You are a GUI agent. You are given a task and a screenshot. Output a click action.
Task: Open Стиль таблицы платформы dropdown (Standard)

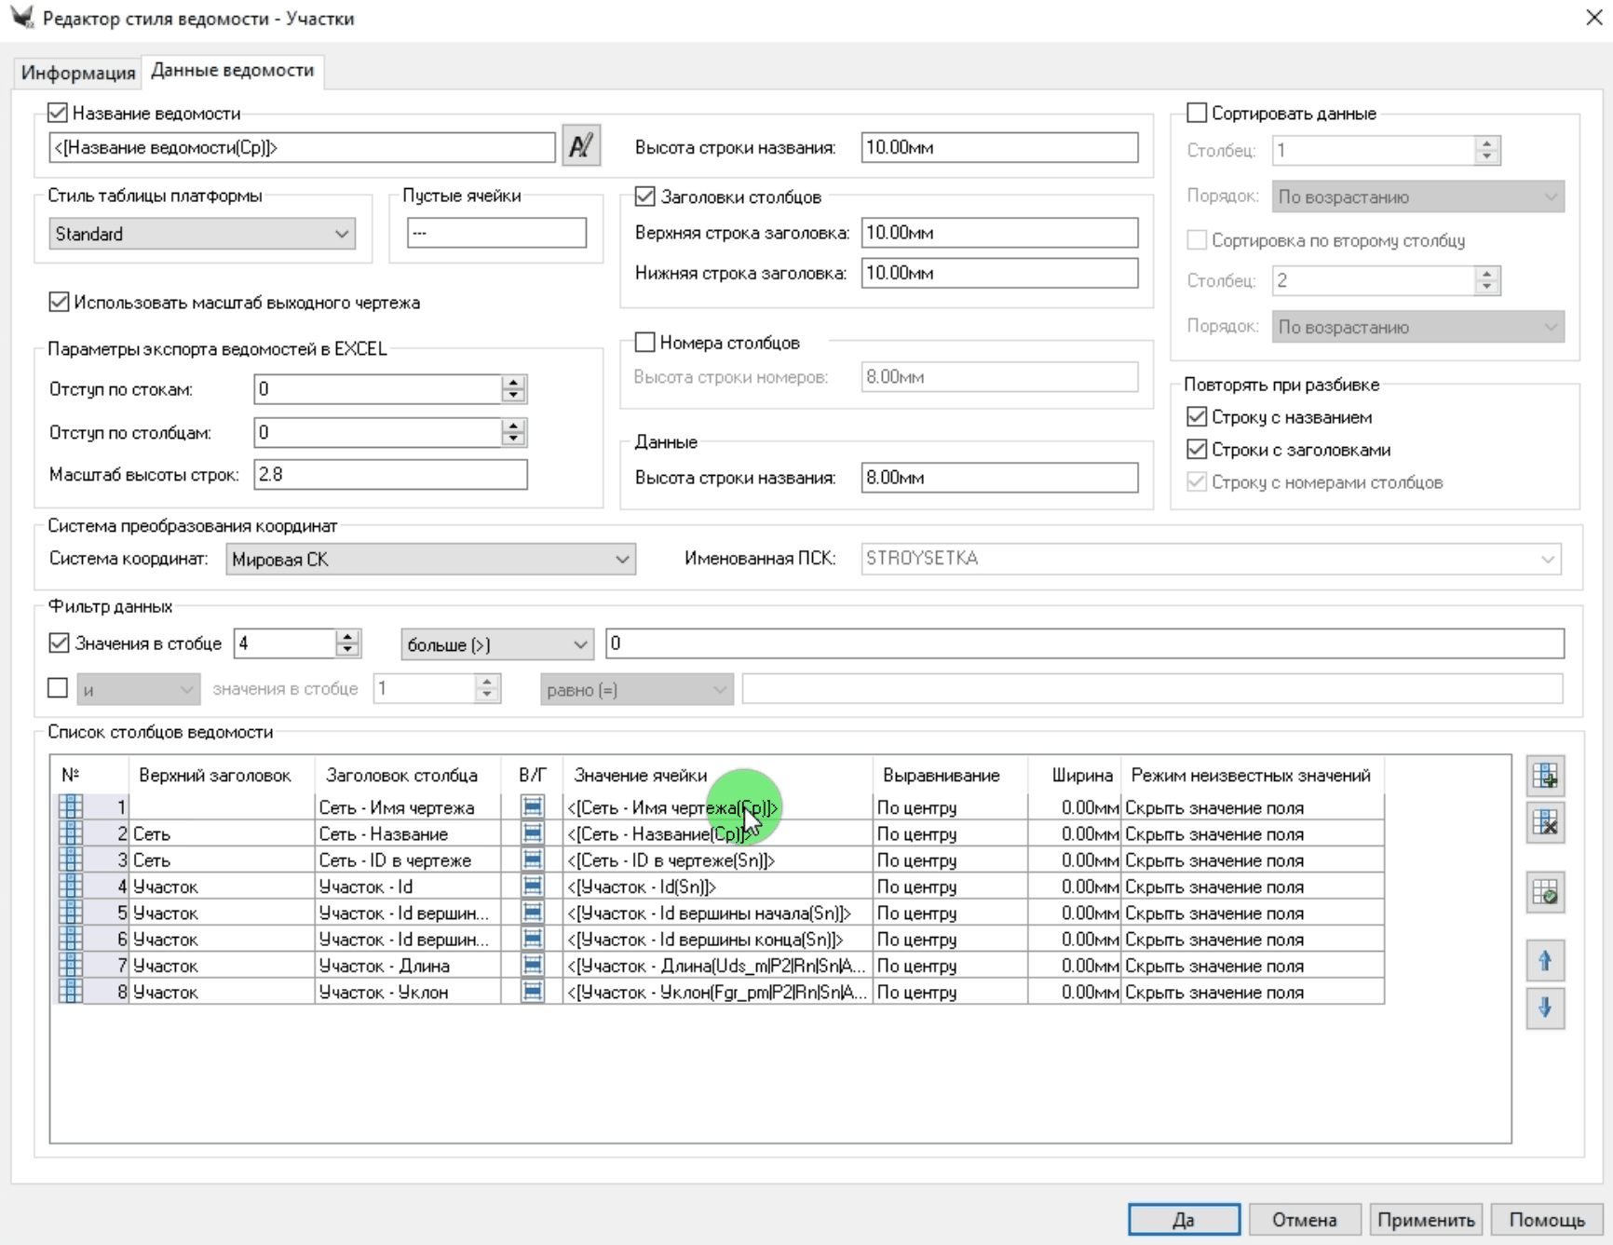click(201, 234)
